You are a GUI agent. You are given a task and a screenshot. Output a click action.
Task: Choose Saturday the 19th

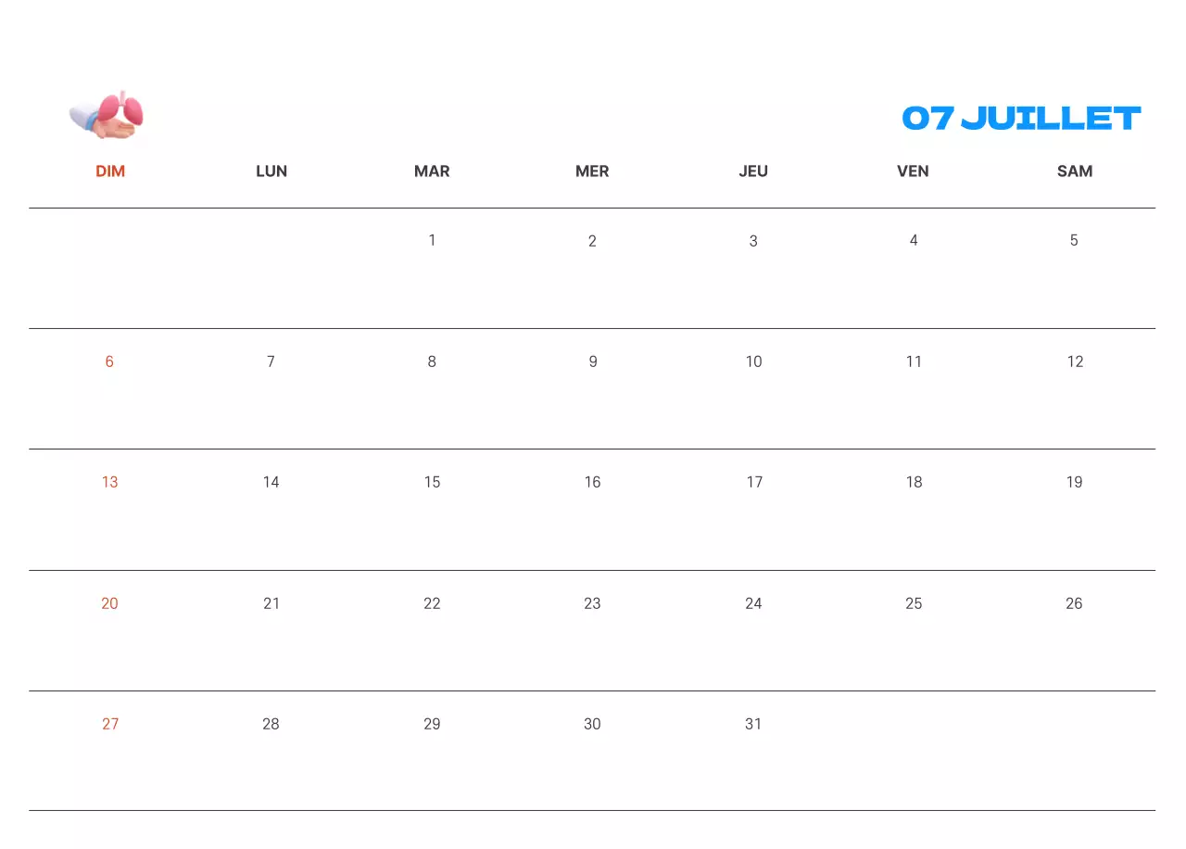point(1074,482)
